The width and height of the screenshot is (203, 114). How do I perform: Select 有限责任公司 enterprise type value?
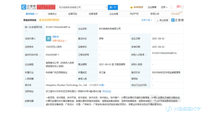(x=60, y=64)
